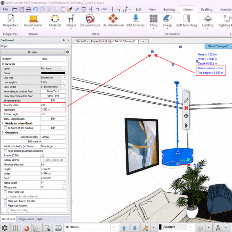Click the pencil edit icon in floating toolbar

tap(186, 100)
